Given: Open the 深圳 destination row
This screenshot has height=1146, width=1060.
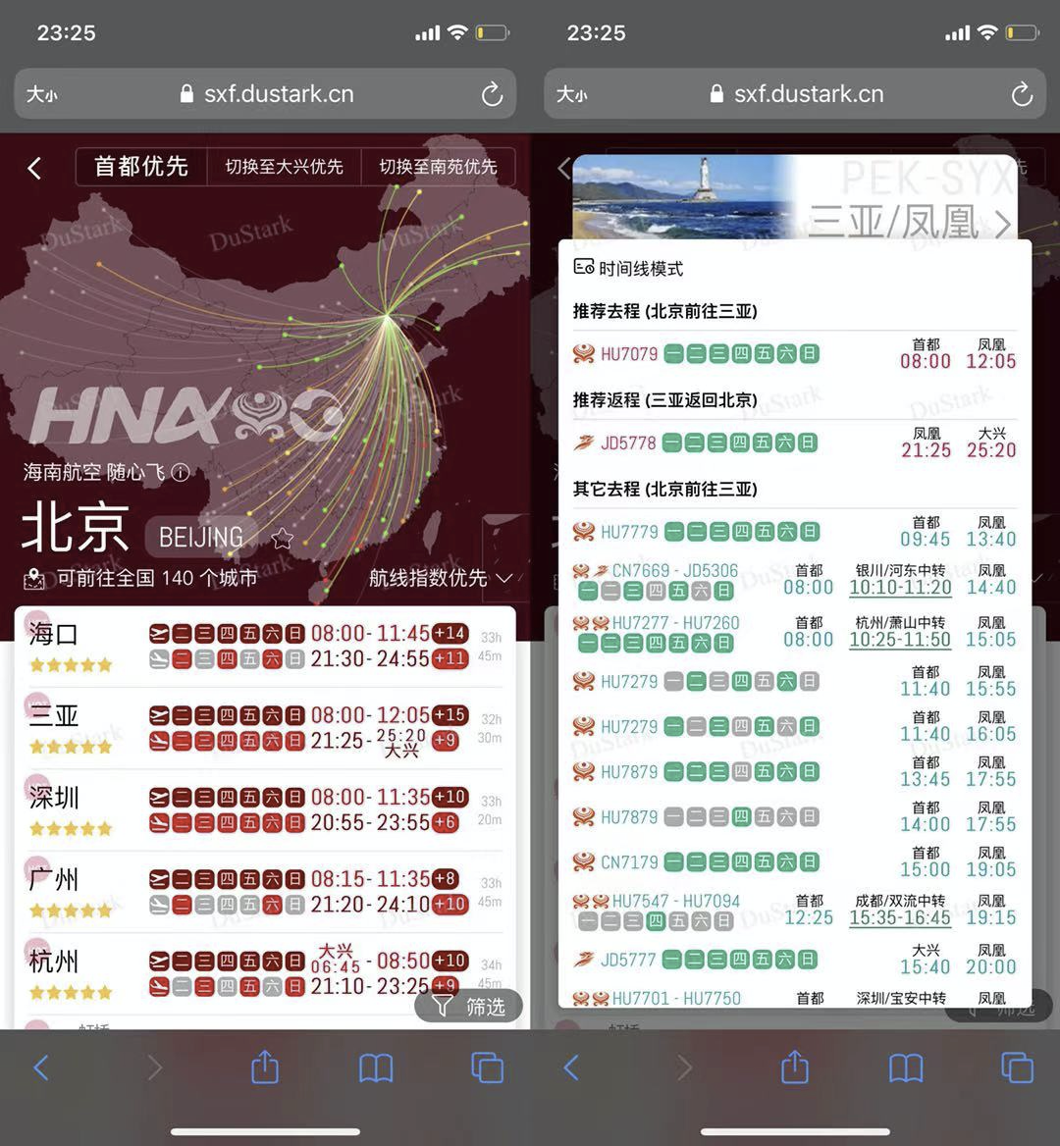Looking at the screenshot, I should click(265, 810).
